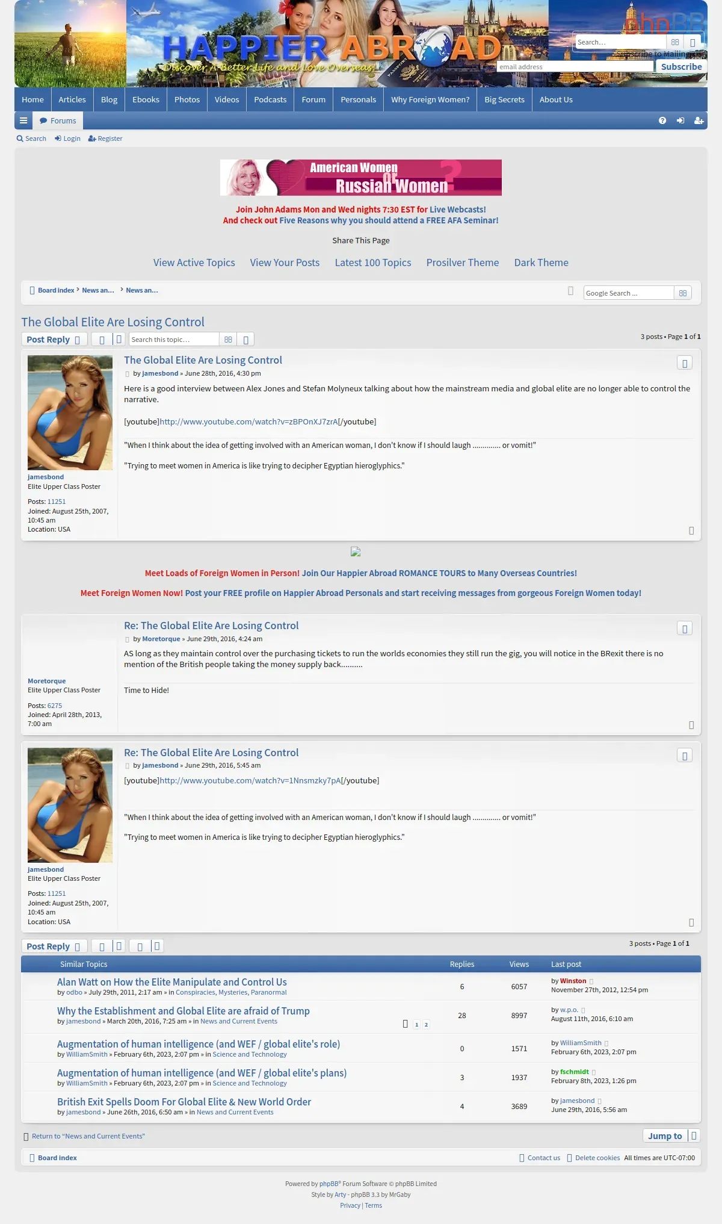The height and width of the screenshot is (1224, 722).
Task: Open sort options dropdown at bottom
Action: tap(146, 946)
